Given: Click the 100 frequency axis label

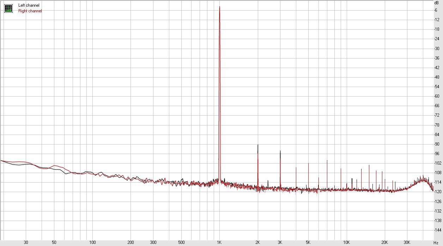Looking at the screenshot, I should point(92,242).
